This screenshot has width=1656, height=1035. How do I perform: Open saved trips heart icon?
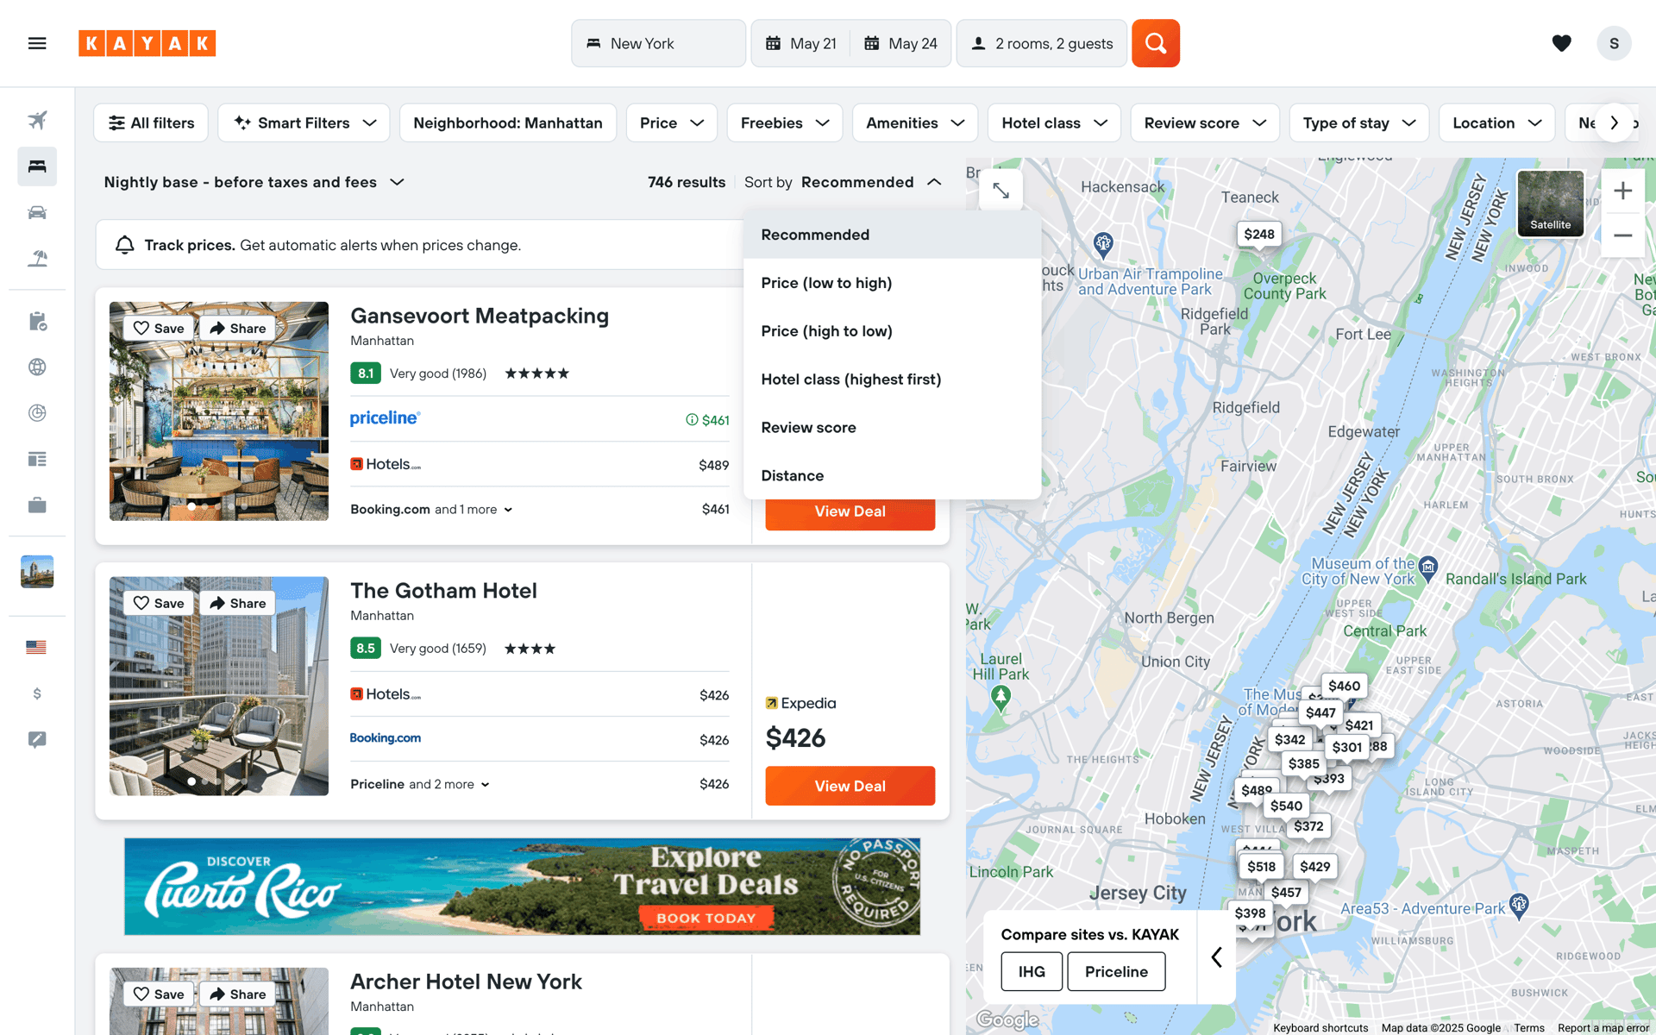pos(1561,43)
